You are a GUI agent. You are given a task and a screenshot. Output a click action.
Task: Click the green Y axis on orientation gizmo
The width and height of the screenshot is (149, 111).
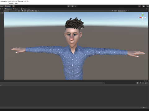[142, 15]
